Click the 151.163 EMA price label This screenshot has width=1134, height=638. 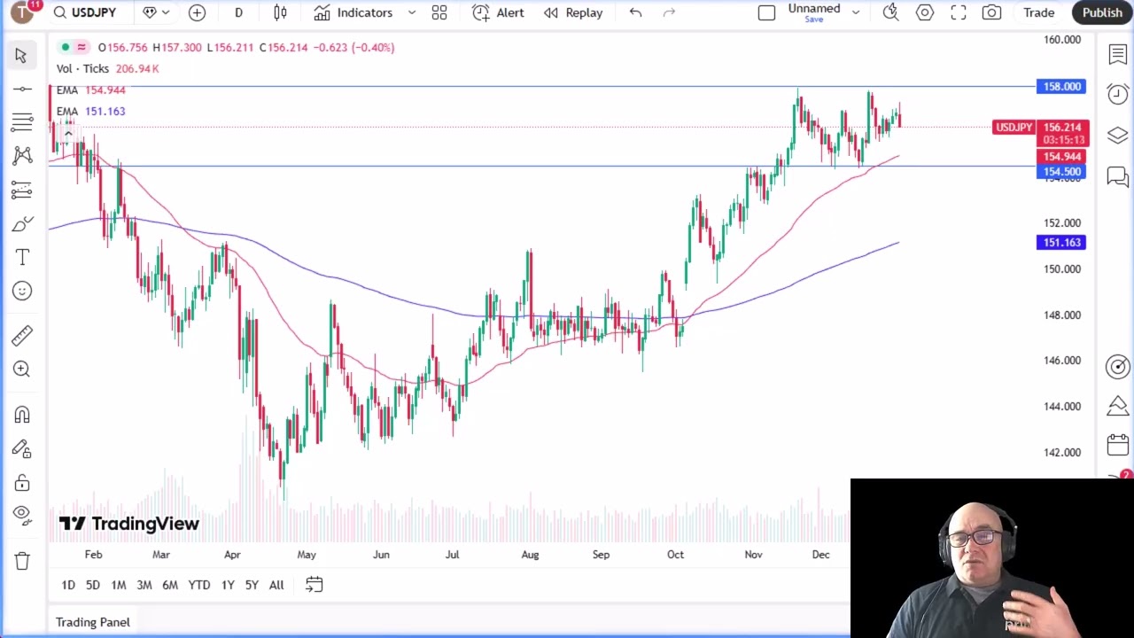point(1061,243)
